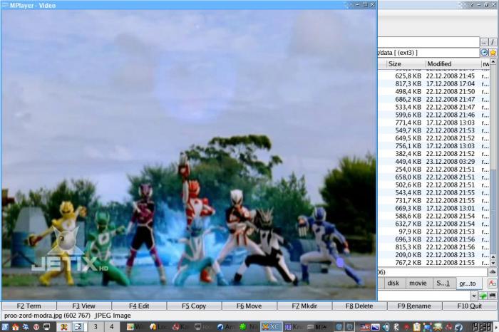Click the MPlayer video display area
Image resolution: width=499 pixels, height=332 pixels.
click(x=189, y=155)
